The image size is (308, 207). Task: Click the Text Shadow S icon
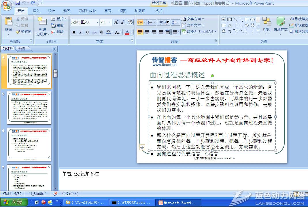(x=101, y=32)
